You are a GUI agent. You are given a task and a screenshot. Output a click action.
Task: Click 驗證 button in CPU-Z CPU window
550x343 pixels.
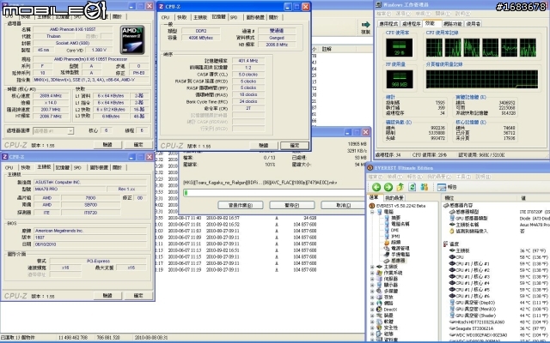tap(107, 145)
